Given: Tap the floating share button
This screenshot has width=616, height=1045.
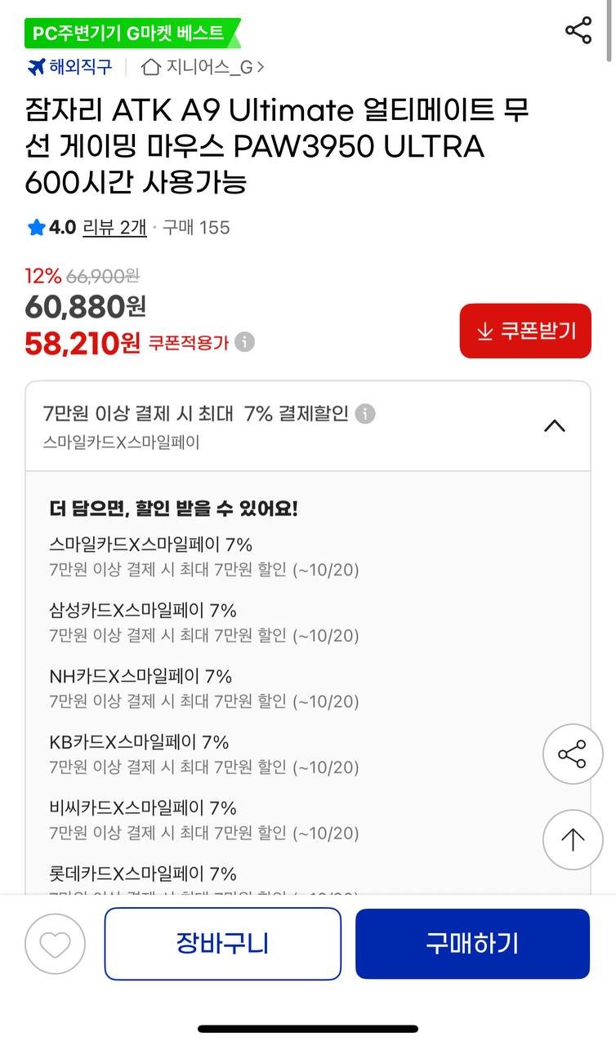Looking at the screenshot, I should (x=572, y=754).
